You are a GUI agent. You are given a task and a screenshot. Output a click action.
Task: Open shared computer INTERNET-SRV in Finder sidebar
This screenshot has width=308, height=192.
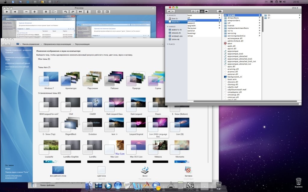[176, 36]
